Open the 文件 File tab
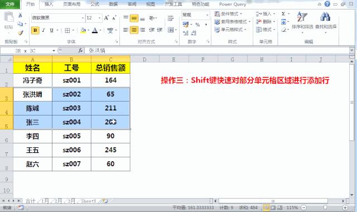The width and height of the screenshot is (357, 212). click(10, 4)
